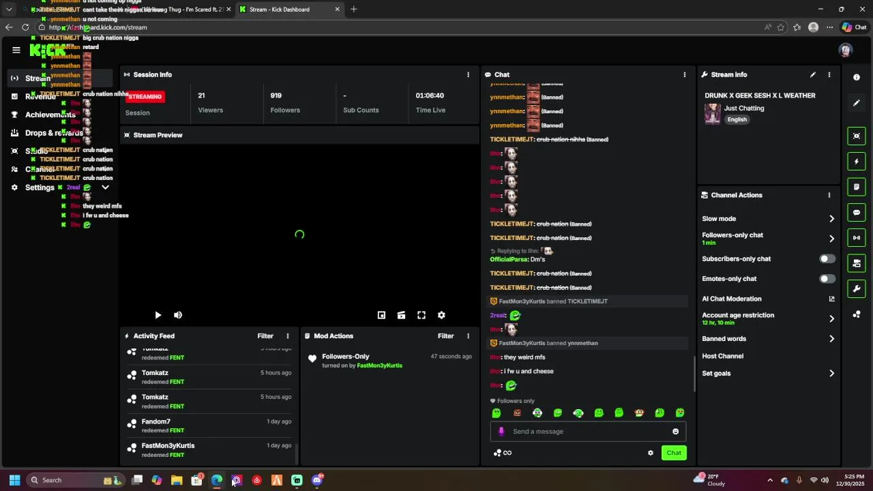Open the Just Chatting category thumbnail
This screenshot has width=873, height=491.
click(713, 114)
